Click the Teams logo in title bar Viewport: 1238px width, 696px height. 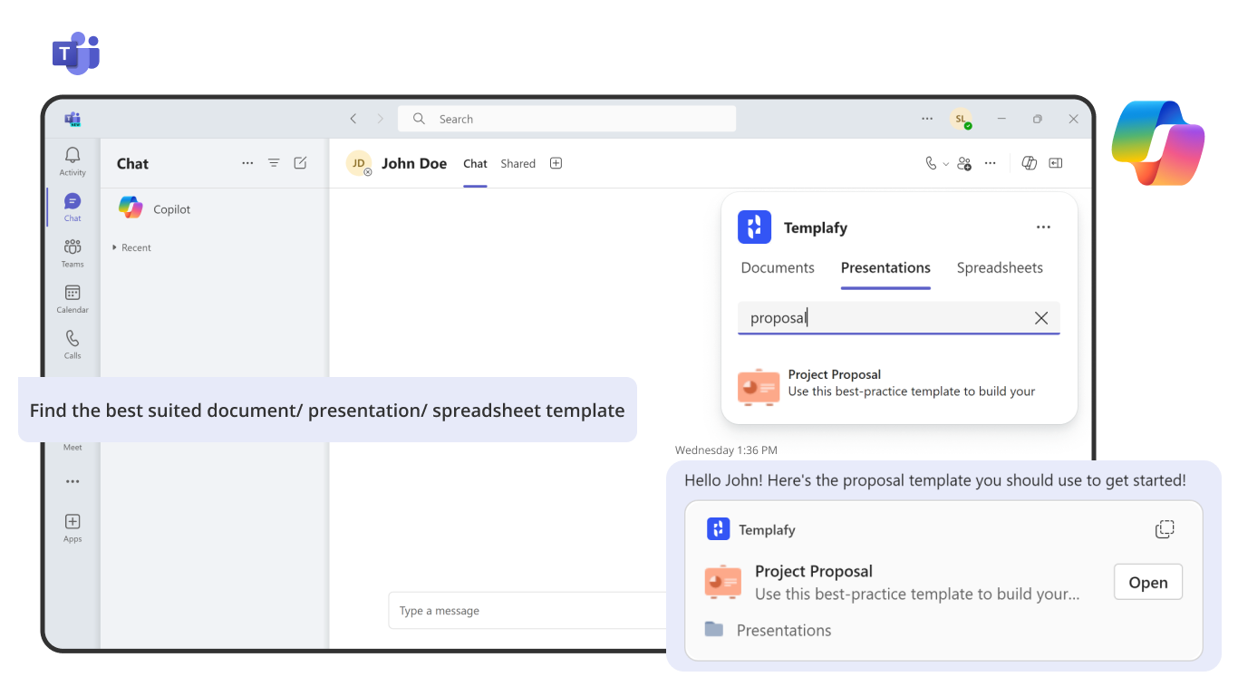click(73, 119)
